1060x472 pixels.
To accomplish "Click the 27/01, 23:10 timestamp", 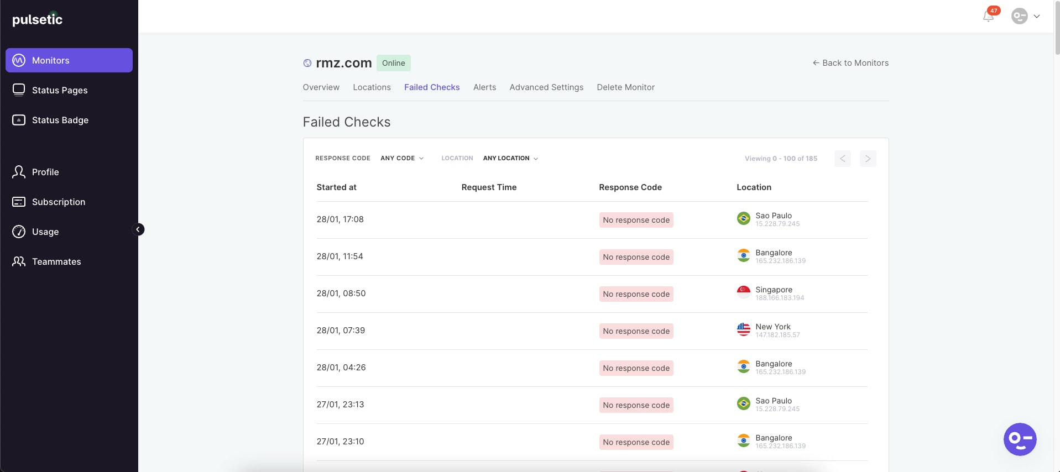I will coord(340,442).
